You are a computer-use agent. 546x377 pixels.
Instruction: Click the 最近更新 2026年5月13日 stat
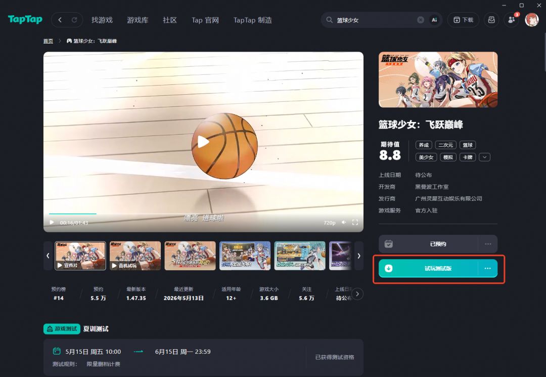(x=184, y=294)
